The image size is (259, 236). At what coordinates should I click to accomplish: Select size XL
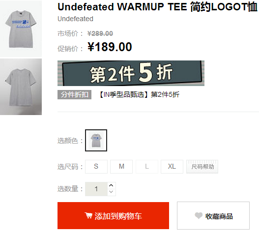pos(172,166)
